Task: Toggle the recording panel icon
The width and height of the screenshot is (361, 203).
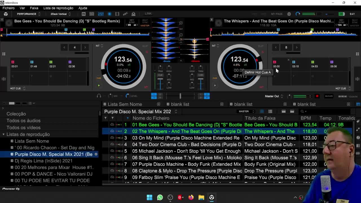Action: (x=109, y=14)
